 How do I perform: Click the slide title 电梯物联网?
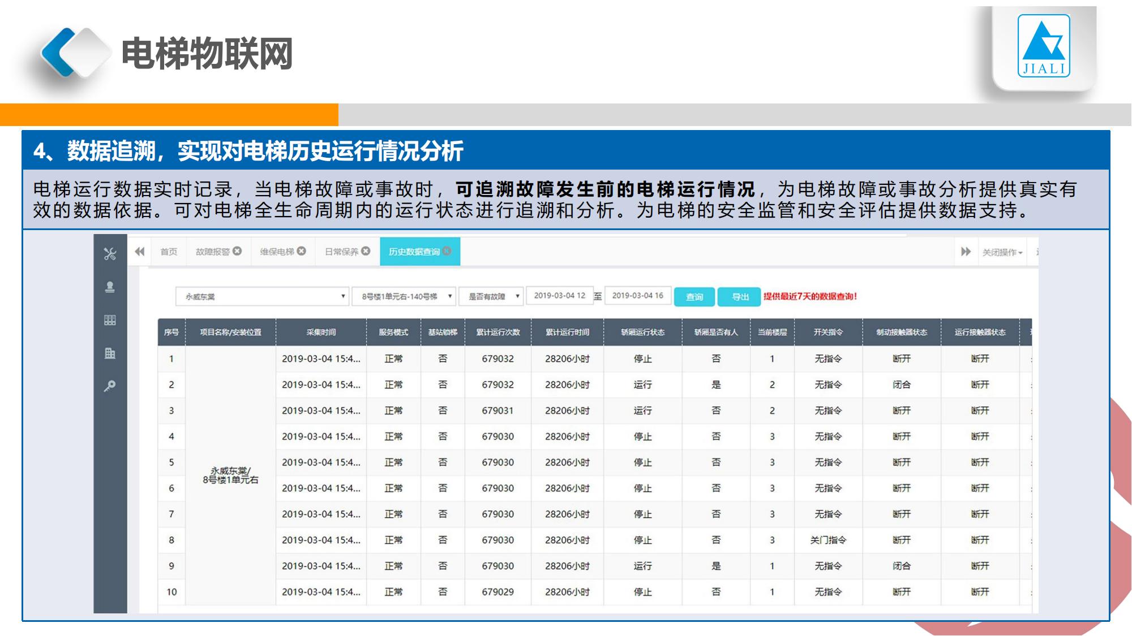coord(207,54)
